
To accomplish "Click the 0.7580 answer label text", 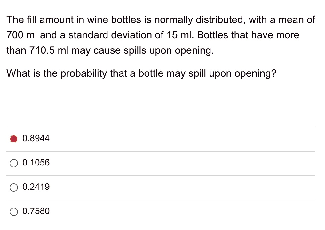I will [36, 211].
